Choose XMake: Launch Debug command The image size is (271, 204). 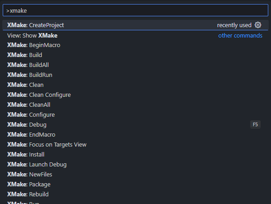[x=37, y=165]
